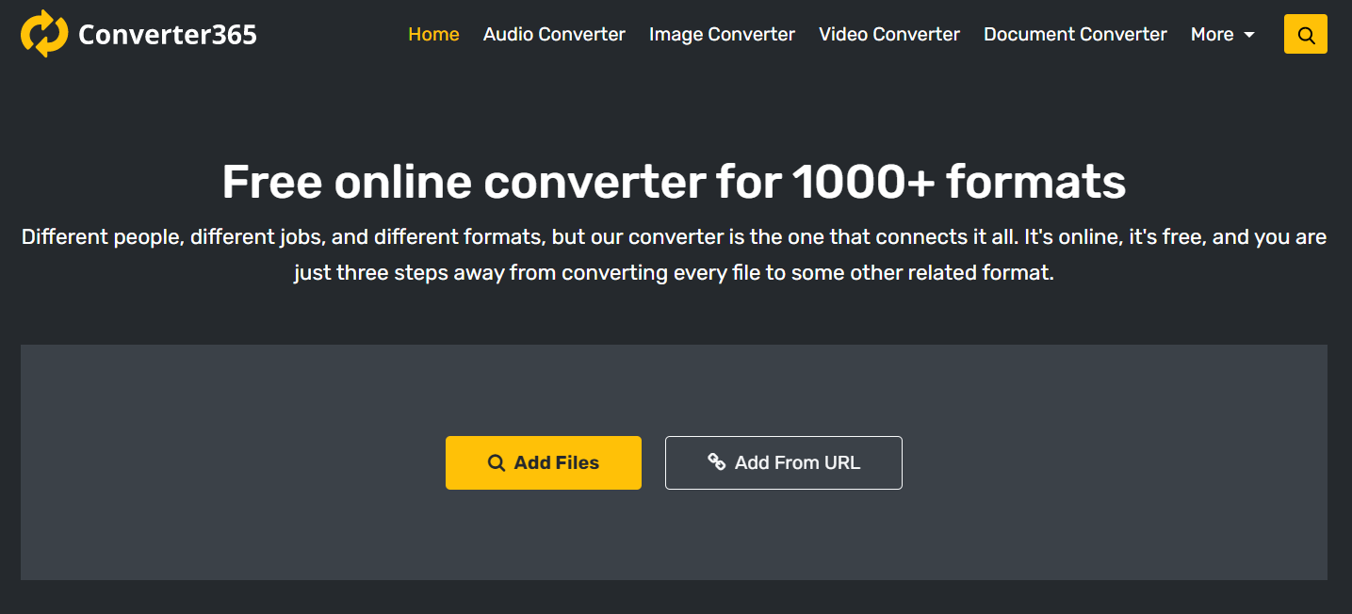Open the Document Converter section
1352x614 pixels.
[x=1075, y=35]
